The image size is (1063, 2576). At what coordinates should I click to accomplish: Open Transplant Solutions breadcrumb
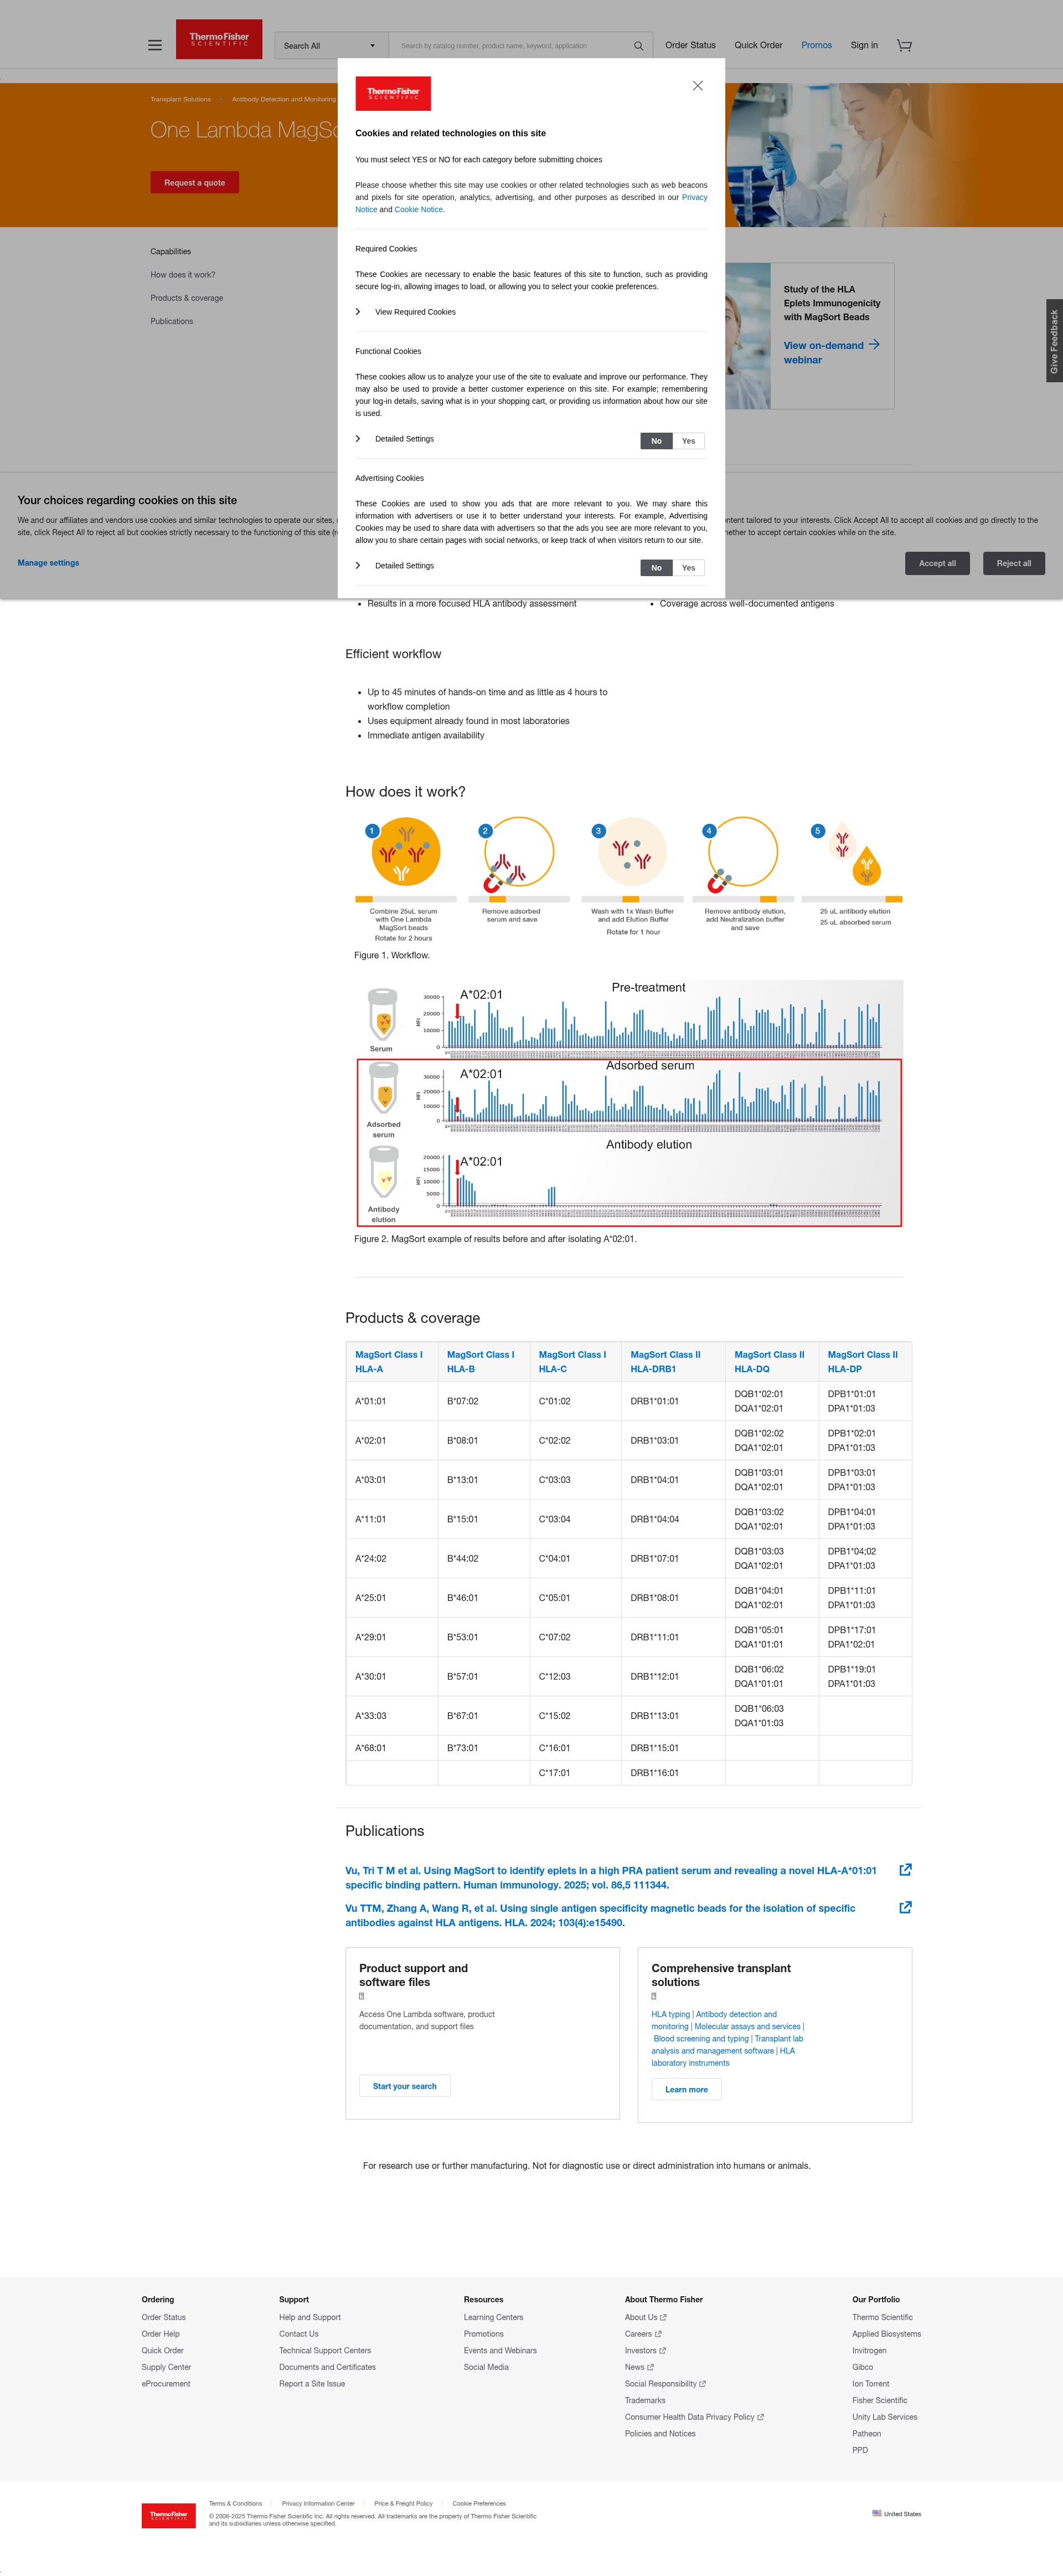[181, 99]
